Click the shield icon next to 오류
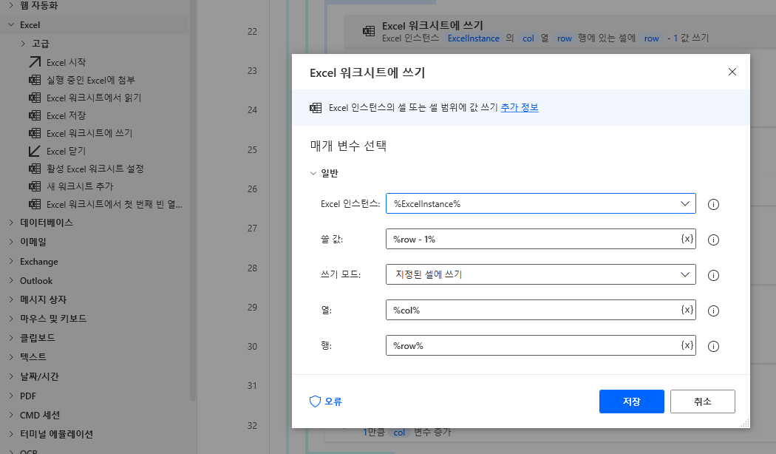This screenshot has width=776, height=454. [x=316, y=401]
